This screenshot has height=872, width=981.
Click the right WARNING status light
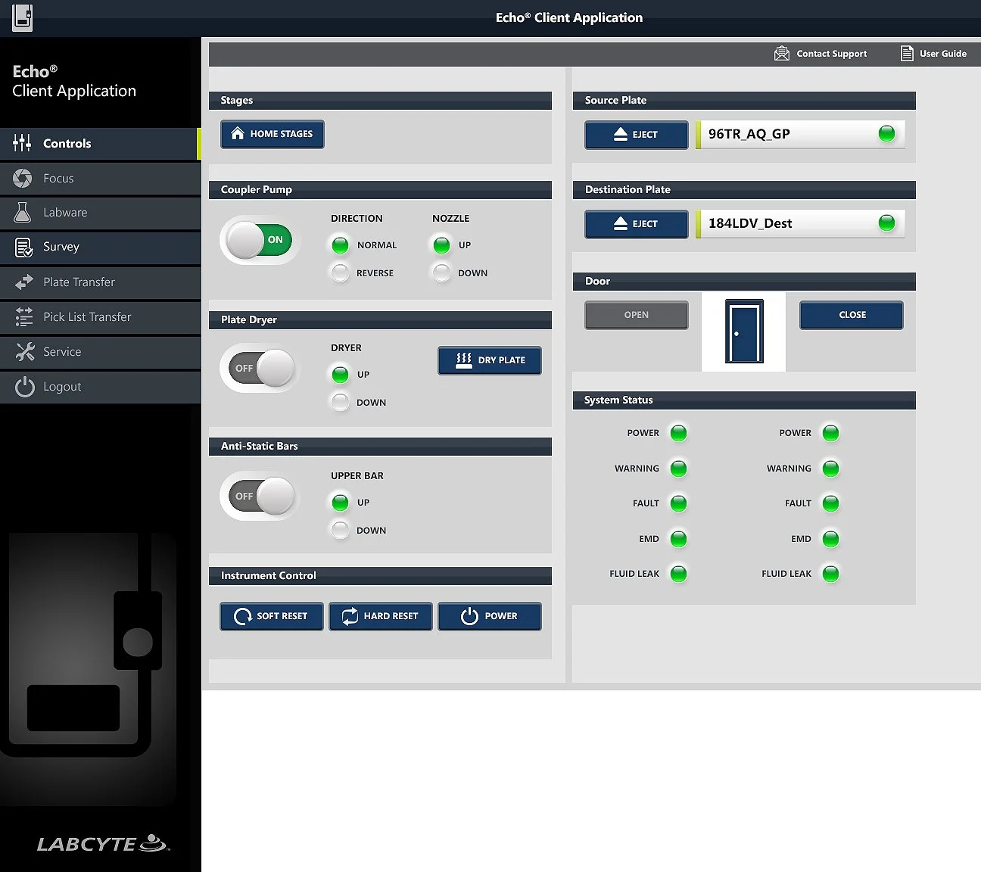[x=830, y=469]
